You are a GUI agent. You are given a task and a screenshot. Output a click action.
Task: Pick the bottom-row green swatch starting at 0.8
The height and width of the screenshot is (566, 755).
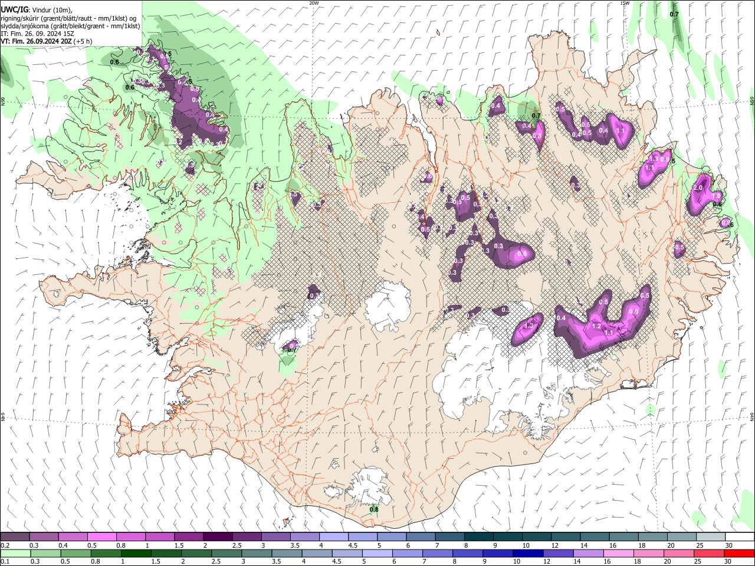[106, 553]
